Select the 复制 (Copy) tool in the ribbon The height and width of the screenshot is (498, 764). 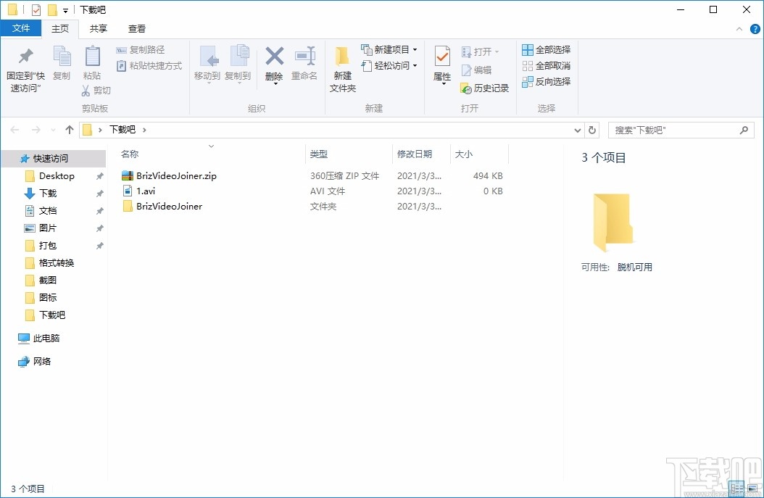62,65
